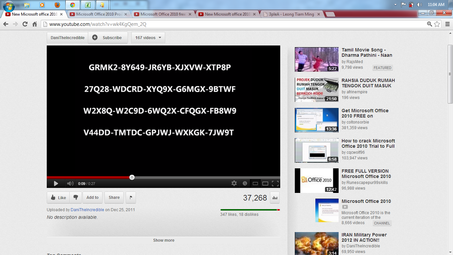Viewport: 453px width, 255px height.
Task: Open the coltonsorbie uploader name
Action: coord(357,122)
